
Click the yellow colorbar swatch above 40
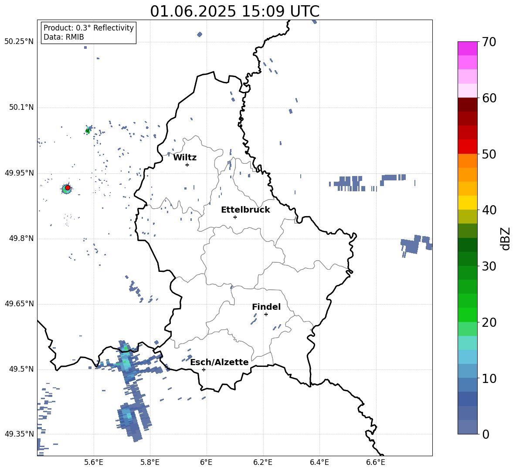pos(467,203)
